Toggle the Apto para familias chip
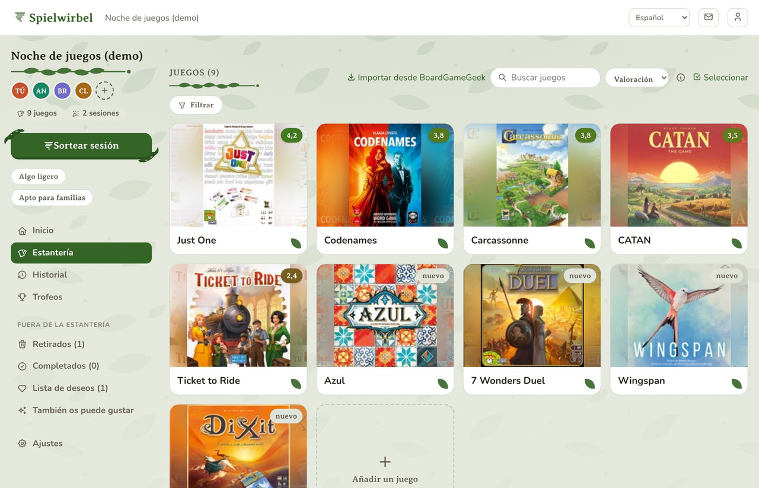The height and width of the screenshot is (488, 759). (x=52, y=198)
